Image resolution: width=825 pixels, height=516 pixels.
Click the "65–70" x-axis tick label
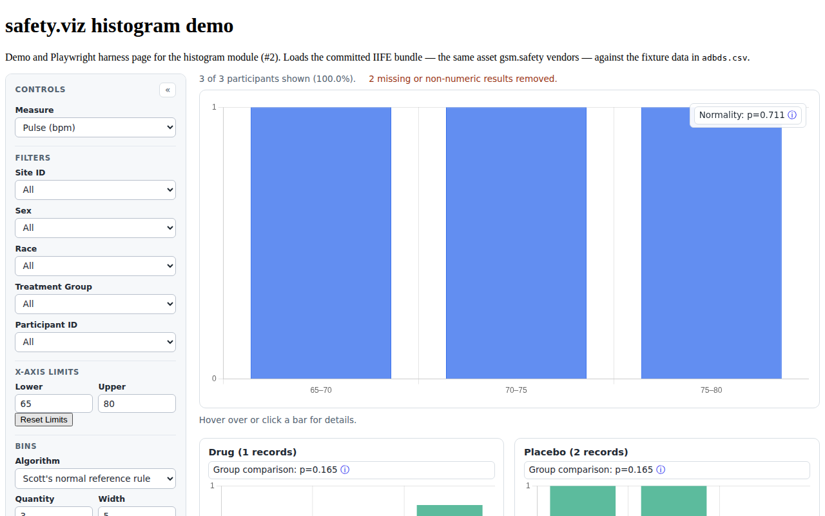[x=321, y=390]
